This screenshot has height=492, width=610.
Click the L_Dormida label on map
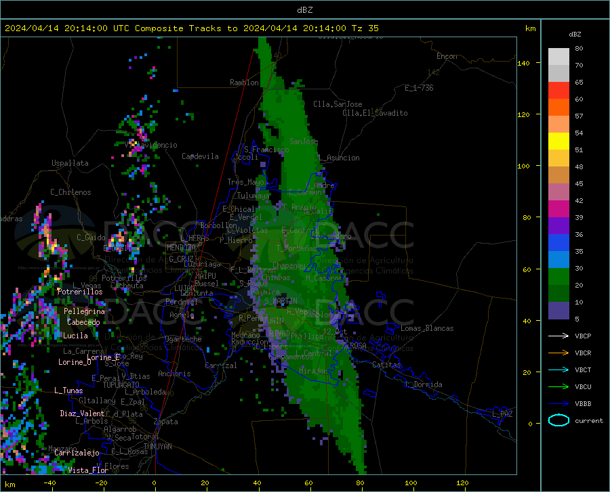coord(423,384)
